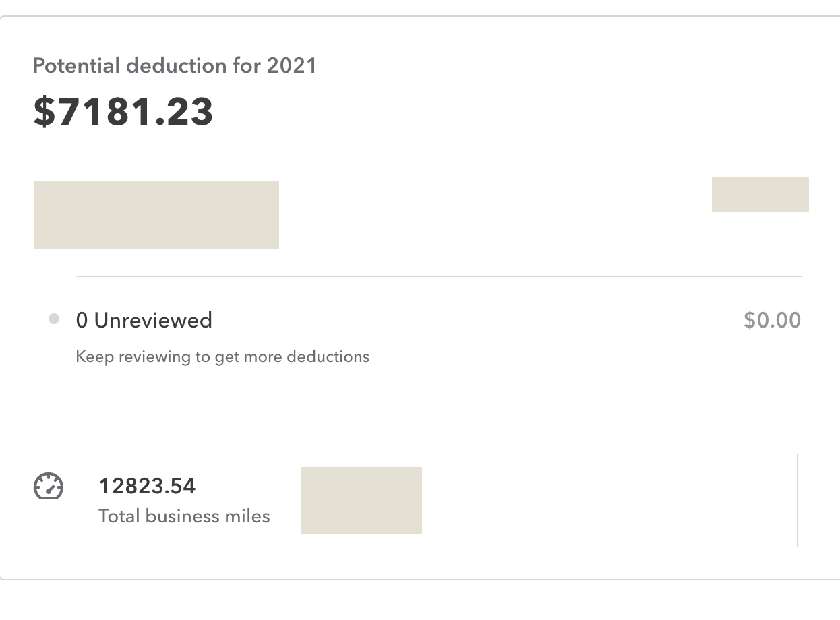This screenshot has width=840, height=620.
Task: Click the word Unreviewed
Action: click(153, 320)
